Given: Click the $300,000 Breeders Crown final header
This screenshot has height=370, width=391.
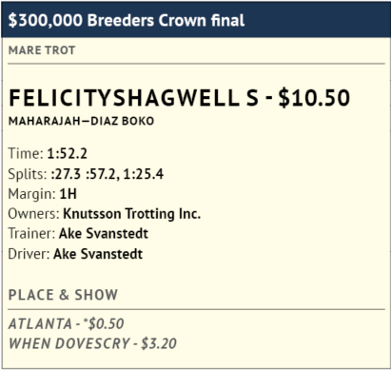Looking at the screenshot, I should point(127,20).
